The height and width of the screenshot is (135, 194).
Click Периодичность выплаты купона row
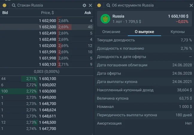pos(144,115)
